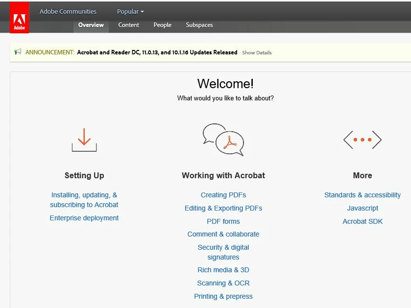The height and width of the screenshot is (308, 411).
Task: Click the Welcome! heading
Action: (x=225, y=84)
